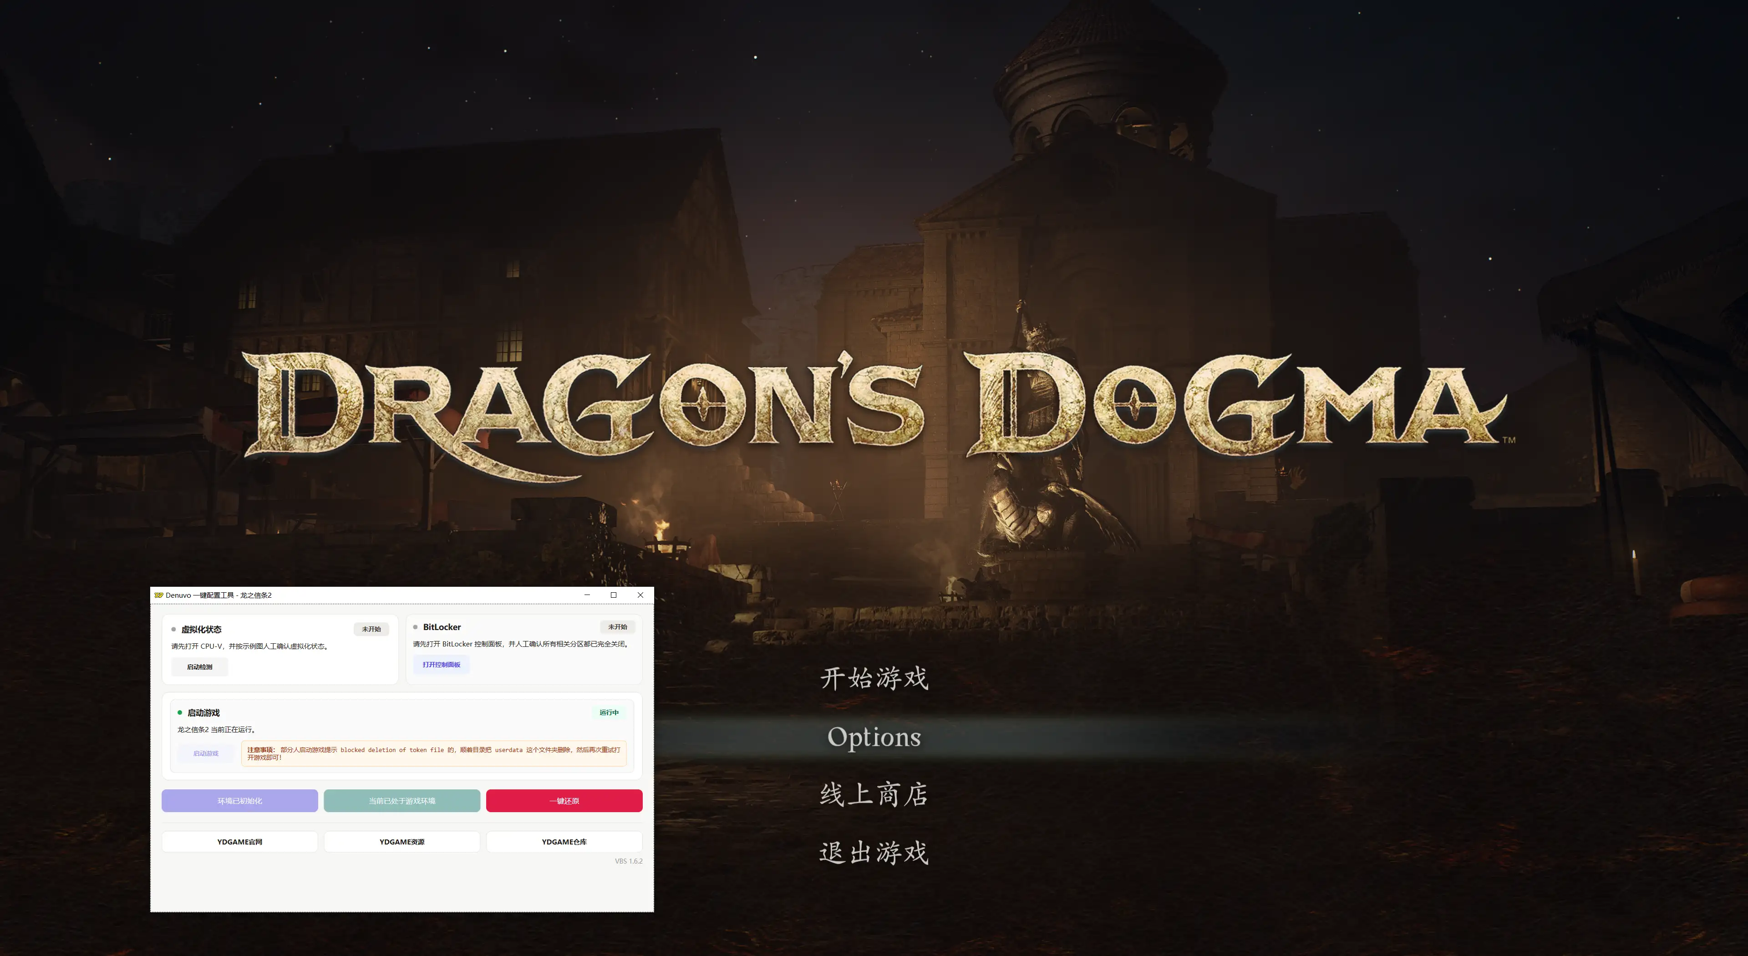Click the 请先打开 CPU-V instruction text
This screenshot has height=956, width=1748.
(250, 646)
